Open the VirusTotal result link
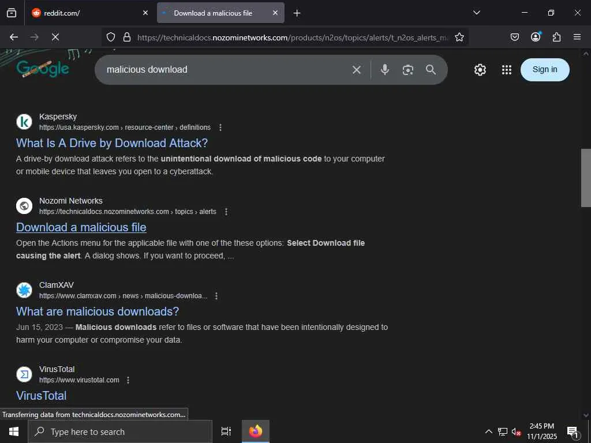The width and height of the screenshot is (591, 443). coord(41,396)
